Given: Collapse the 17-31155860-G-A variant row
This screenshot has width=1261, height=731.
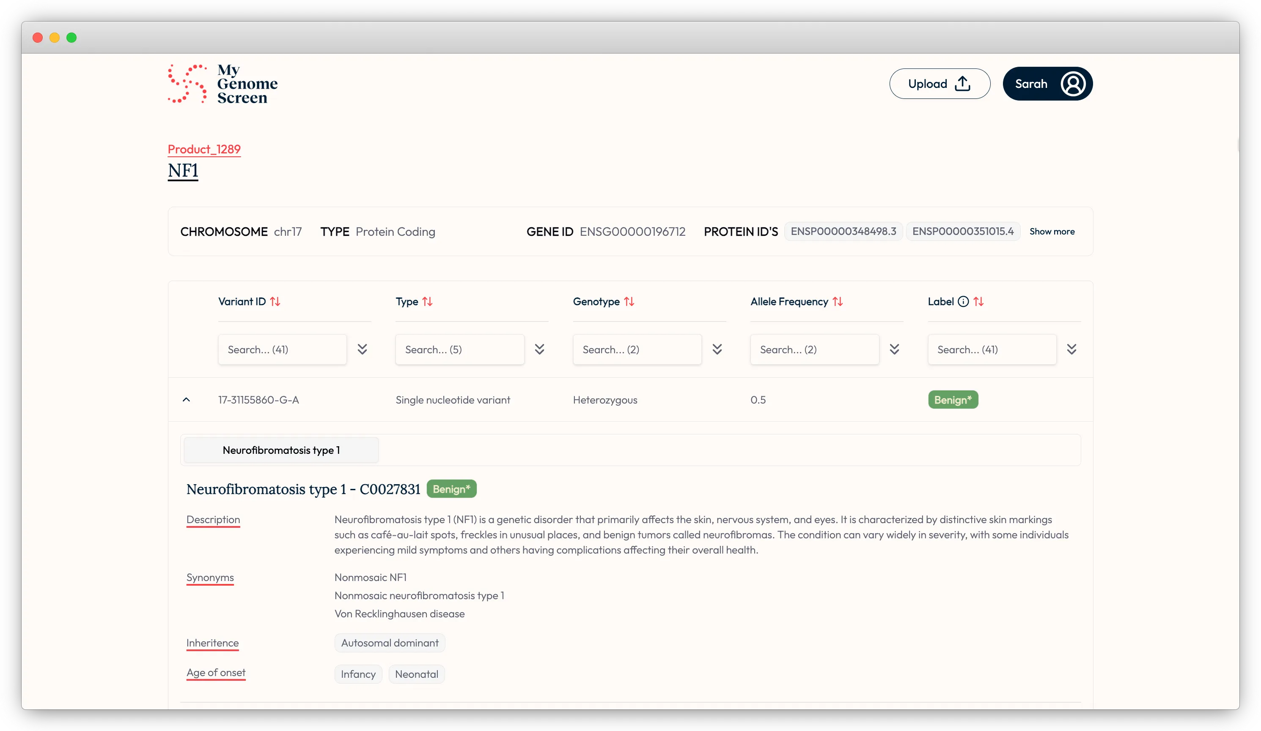Looking at the screenshot, I should (186, 399).
